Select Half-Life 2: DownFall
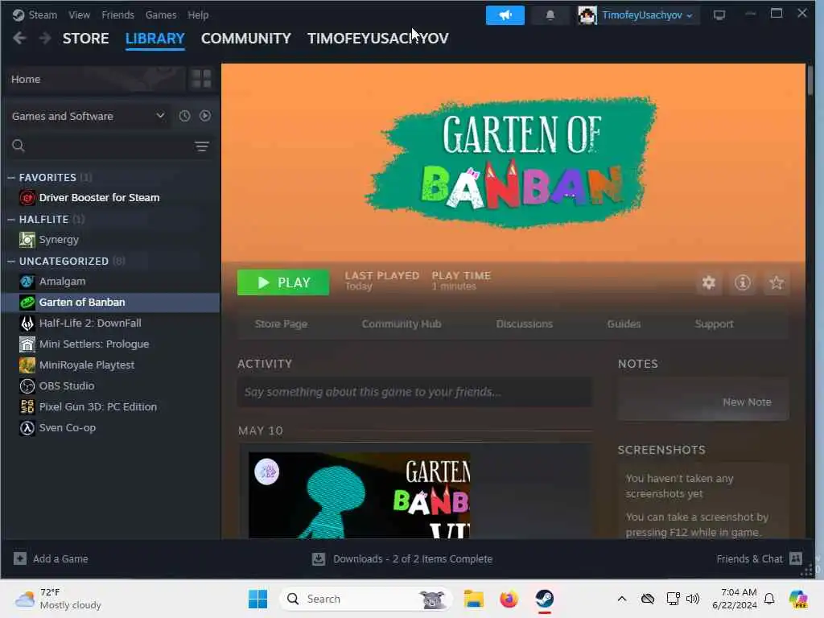This screenshot has width=824, height=618. pyautogui.click(x=110, y=323)
